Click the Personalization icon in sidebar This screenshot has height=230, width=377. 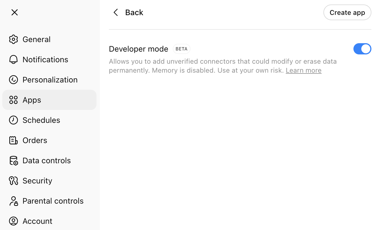point(13,80)
